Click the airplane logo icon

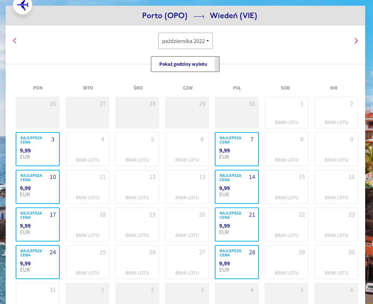(x=23, y=5)
